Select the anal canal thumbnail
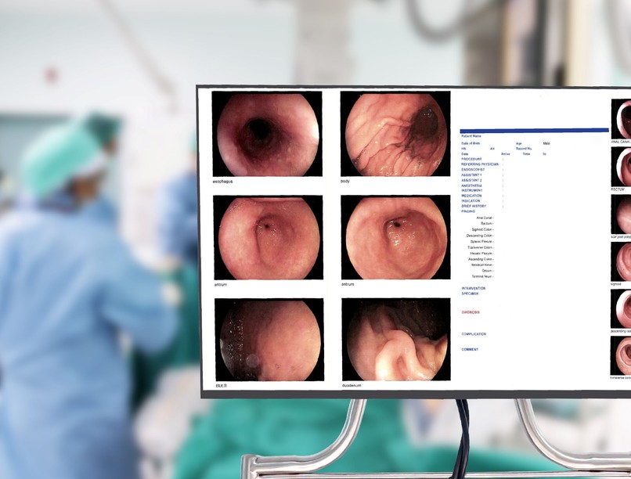The image size is (631, 479). (622, 118)
